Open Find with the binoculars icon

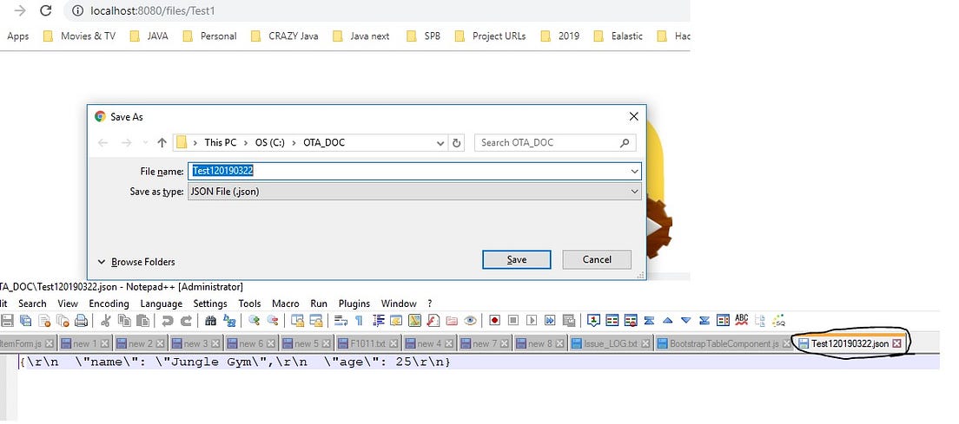pos(210,320)
